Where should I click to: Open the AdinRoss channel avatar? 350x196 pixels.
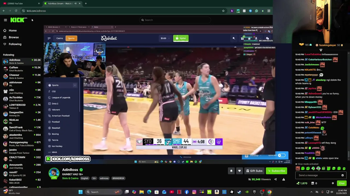point(54,173)
